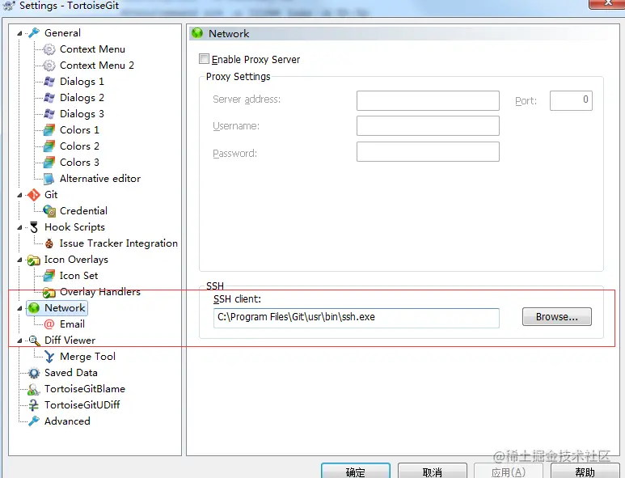
Task: Click the Alternative editor icon
Action: (x=49, y=179)
